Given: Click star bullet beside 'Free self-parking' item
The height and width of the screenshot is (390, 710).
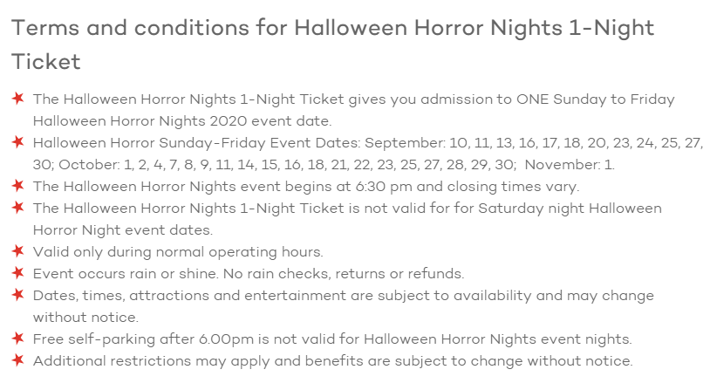Looking at the screenshot, I should [17, 339].
